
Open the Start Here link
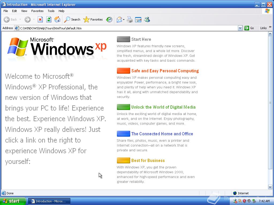[141, 40]
